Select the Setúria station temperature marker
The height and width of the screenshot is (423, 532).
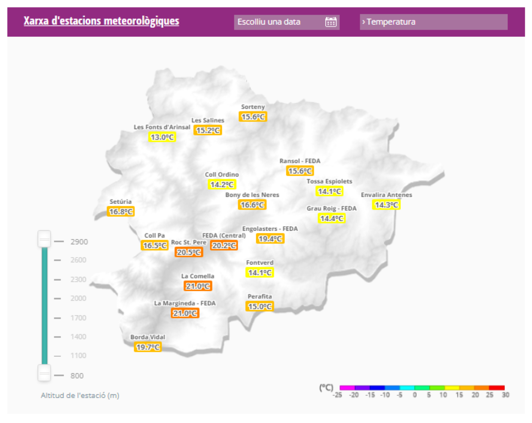[120, 211]
